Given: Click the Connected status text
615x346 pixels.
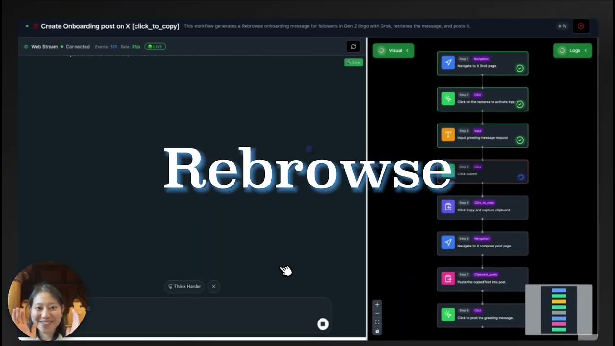Looking at the screenshot, I should click(x=78, y=47).
